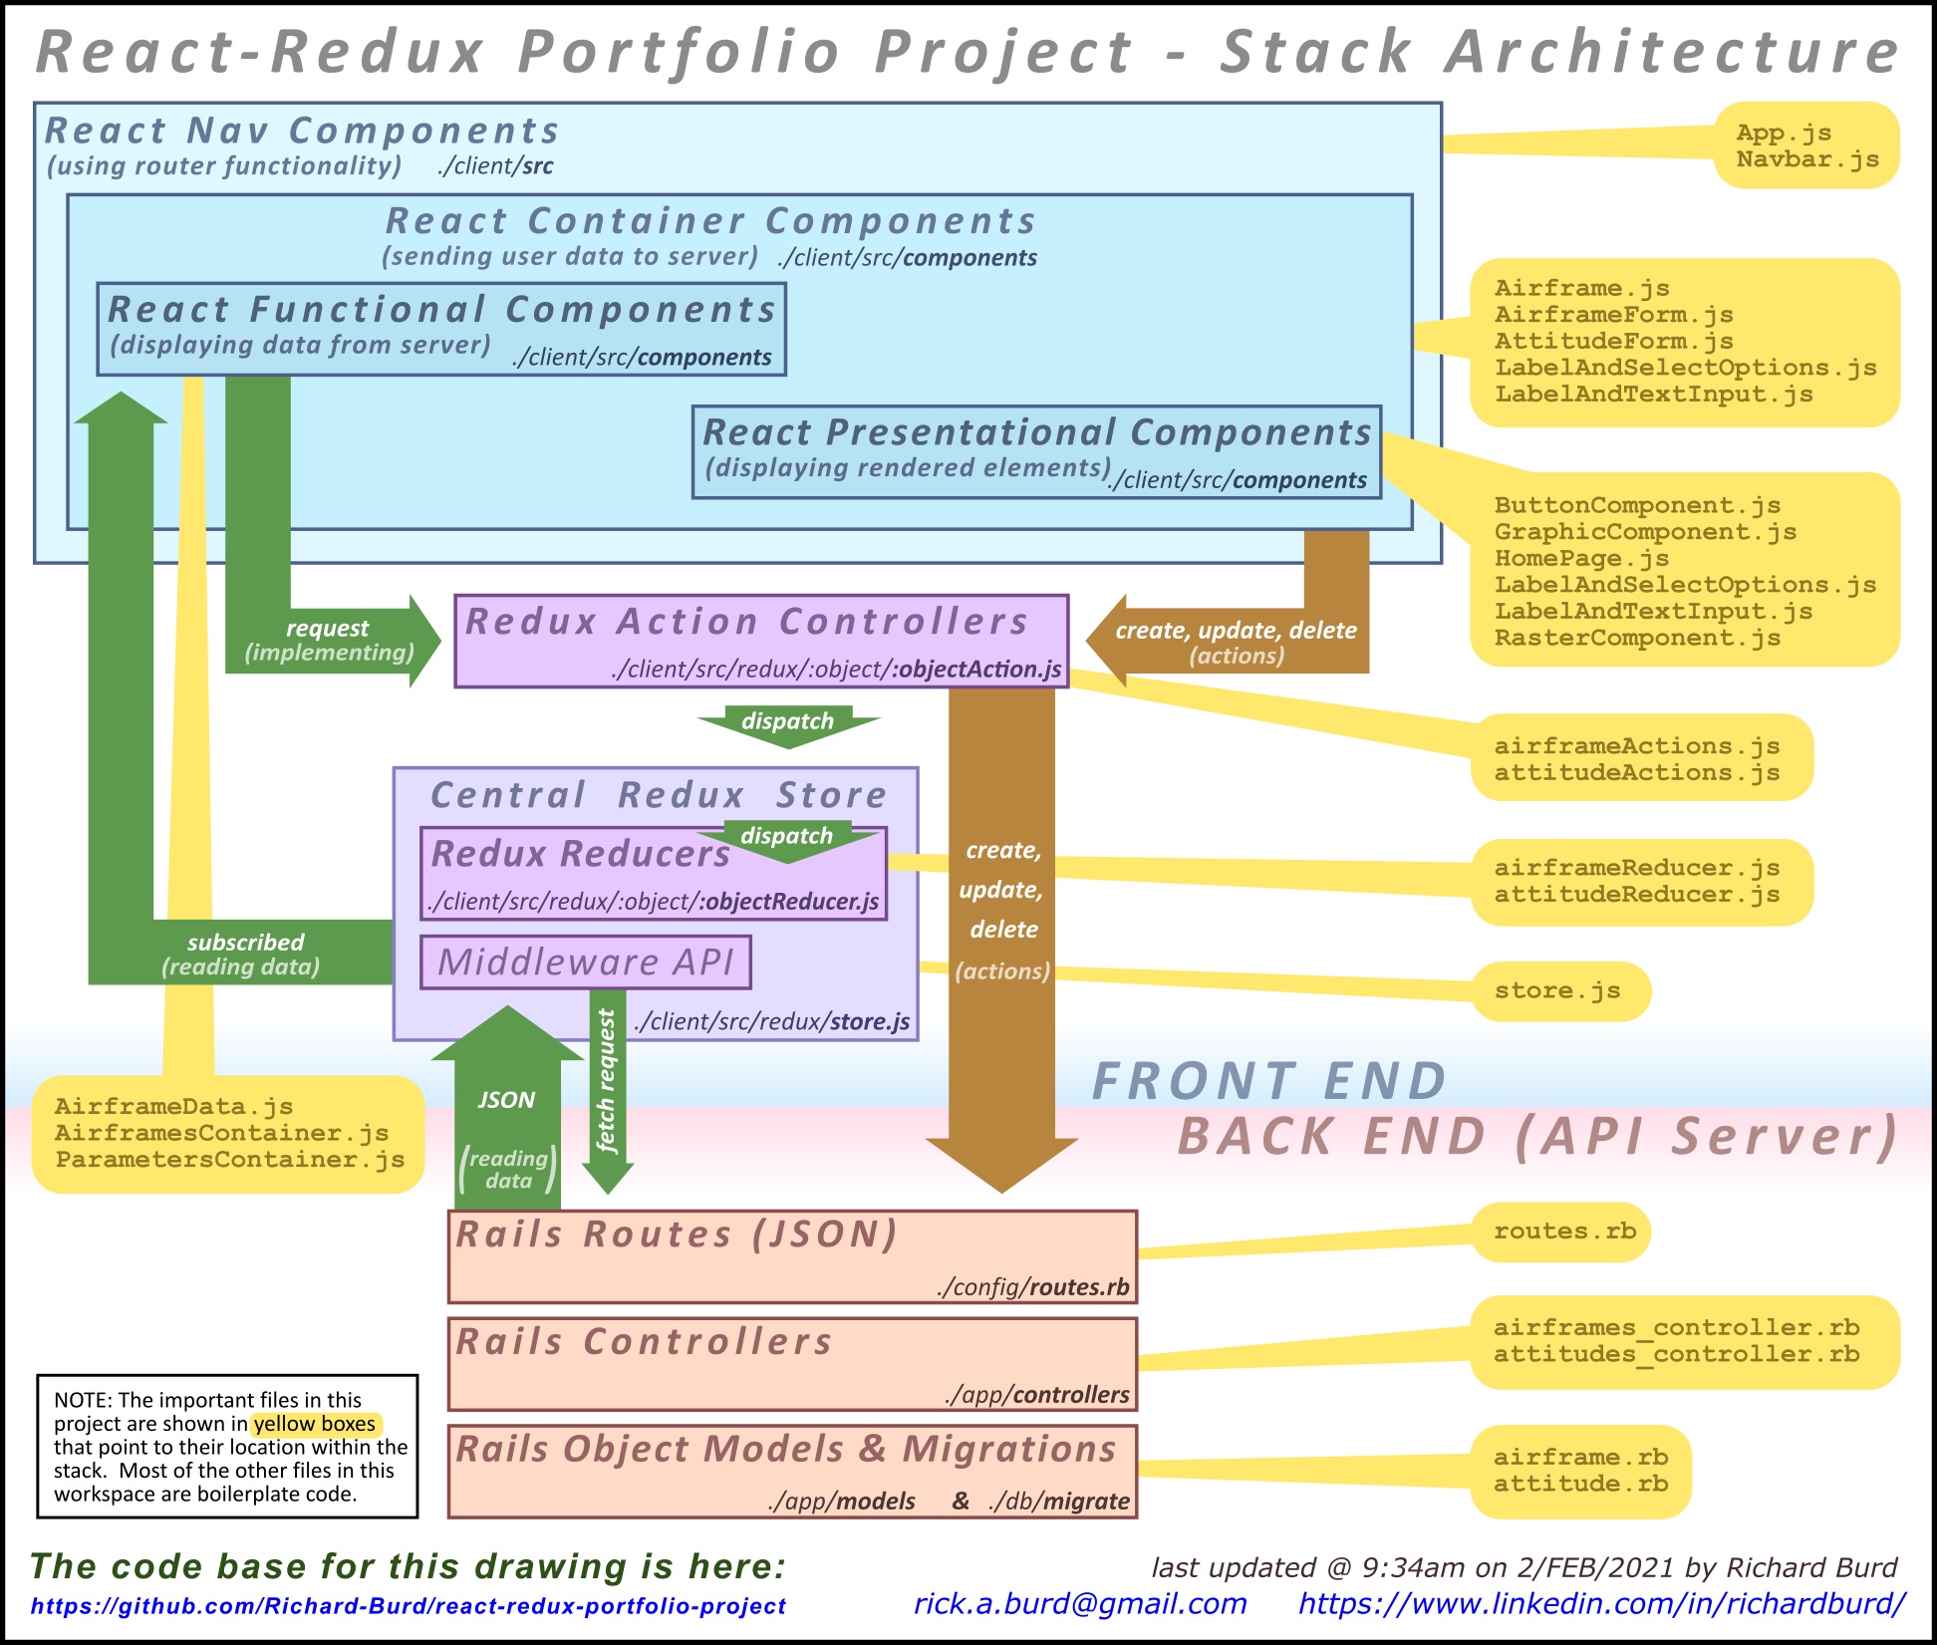
Task: Click the routes.rb yellow label
Action: (1565, 1232)
